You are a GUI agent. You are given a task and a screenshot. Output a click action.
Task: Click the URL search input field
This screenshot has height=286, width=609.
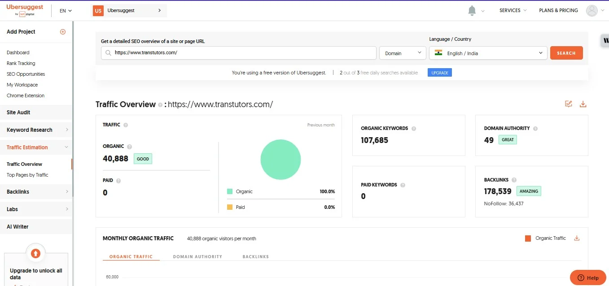click(242, 53)
